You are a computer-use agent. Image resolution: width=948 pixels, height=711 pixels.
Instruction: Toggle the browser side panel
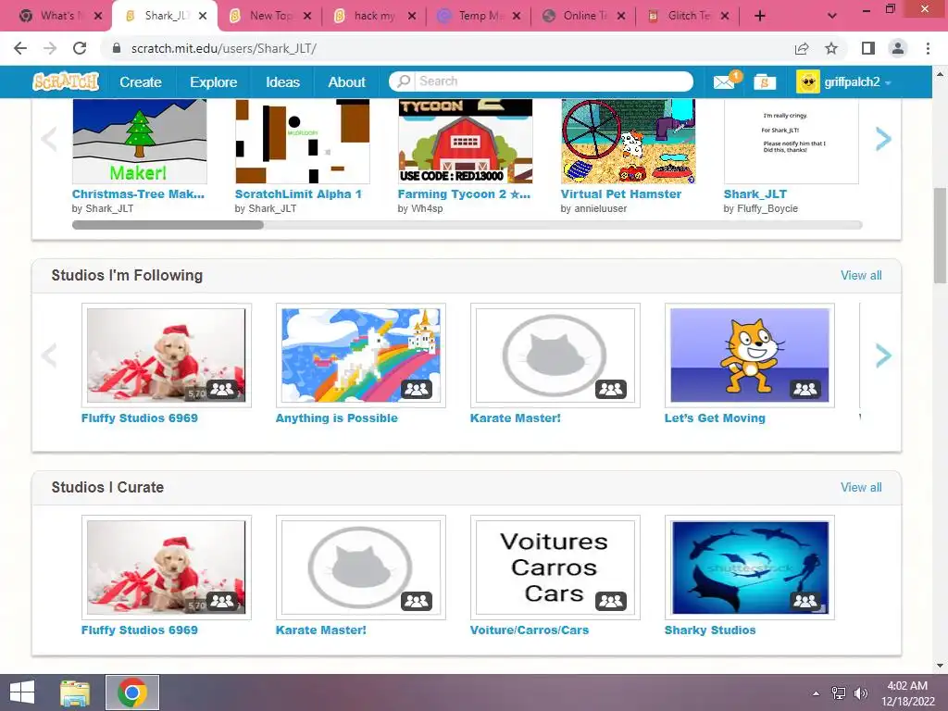coord(868,48)
